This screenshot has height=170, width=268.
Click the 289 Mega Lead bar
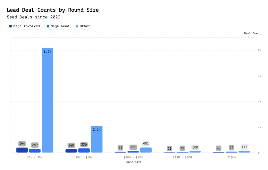35,151
